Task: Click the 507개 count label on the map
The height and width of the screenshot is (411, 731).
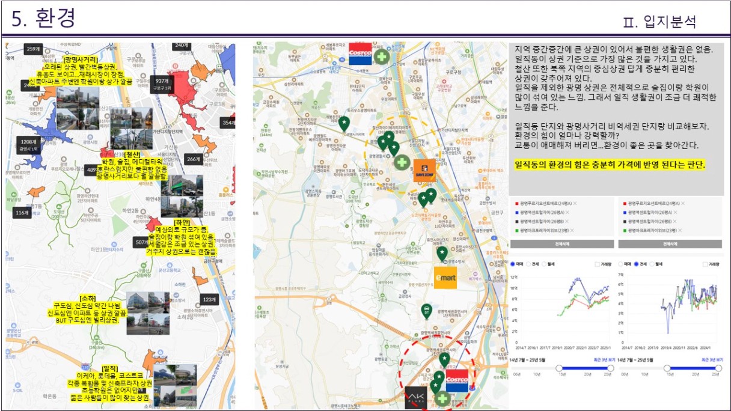Action: [139, 243]
